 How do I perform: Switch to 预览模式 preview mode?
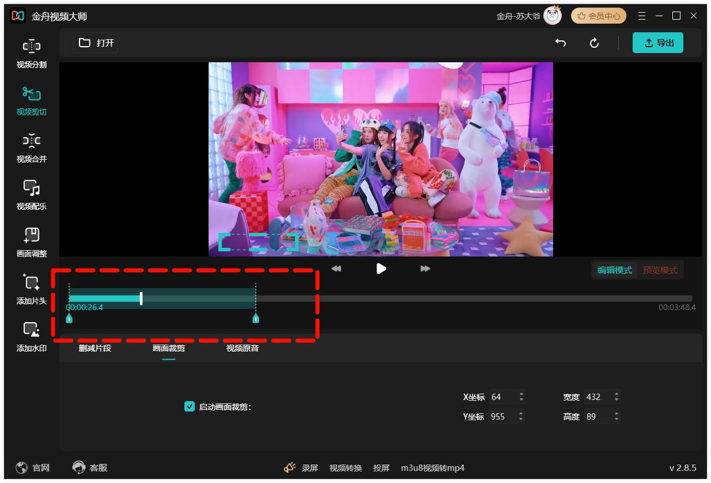coord(660,270)
